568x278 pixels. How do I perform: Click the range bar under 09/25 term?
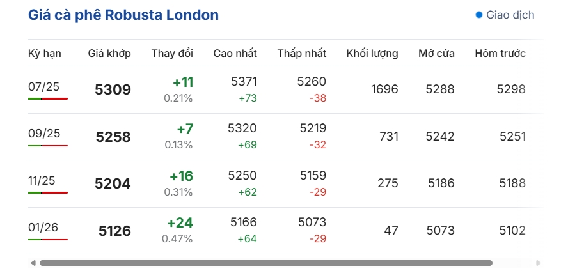pos(48,146)
